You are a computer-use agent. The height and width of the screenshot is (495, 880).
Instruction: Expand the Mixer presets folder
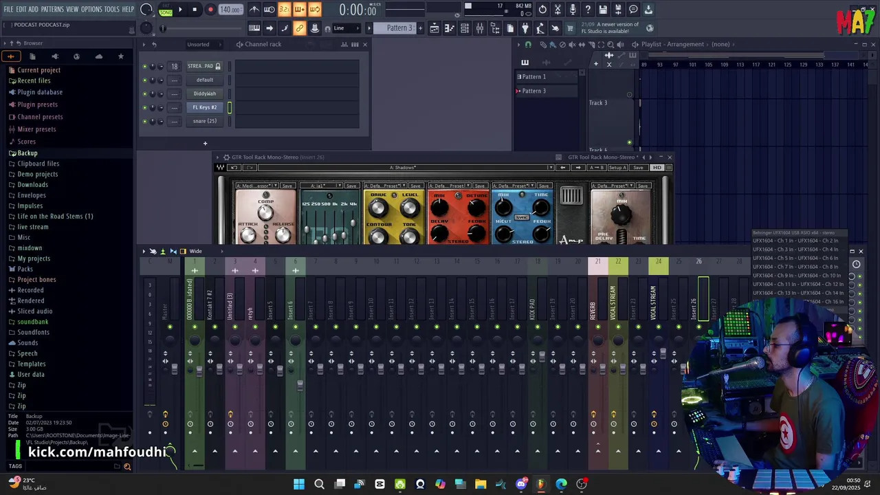pyautogui.click(x=36, y=129)
